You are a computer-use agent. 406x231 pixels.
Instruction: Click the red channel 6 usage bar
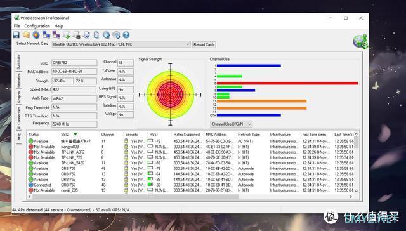point(287,83)
